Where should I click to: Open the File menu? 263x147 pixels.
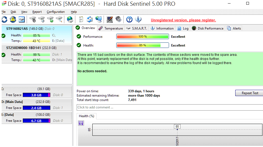tap(4, 12)
